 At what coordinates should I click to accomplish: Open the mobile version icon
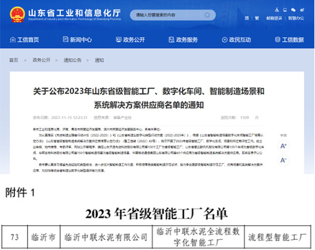[285, 9]
